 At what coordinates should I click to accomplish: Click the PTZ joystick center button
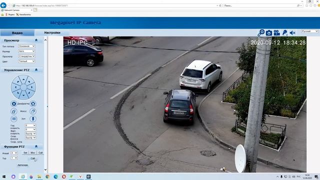tap(23, 87)
